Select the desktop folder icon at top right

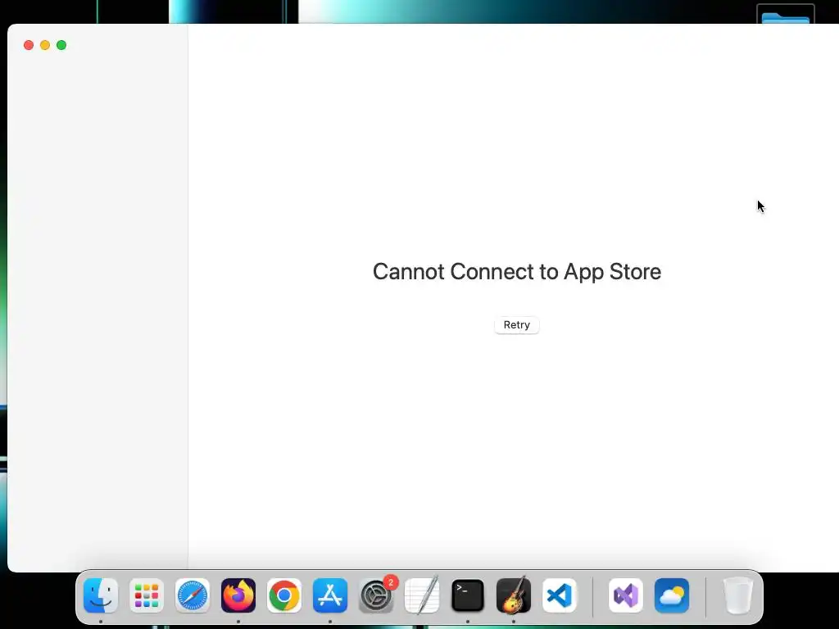point(785,15)
